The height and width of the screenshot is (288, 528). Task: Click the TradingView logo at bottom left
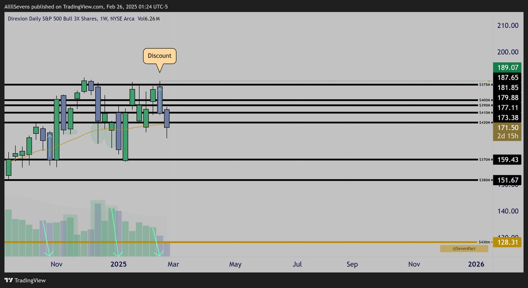25,280
